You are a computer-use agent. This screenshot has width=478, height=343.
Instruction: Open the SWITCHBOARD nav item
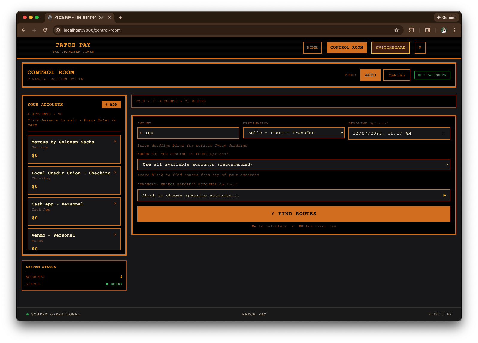(391, 48)
